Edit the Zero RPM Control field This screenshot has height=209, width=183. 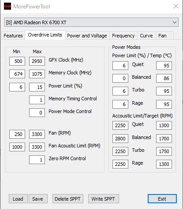point(37,160)
